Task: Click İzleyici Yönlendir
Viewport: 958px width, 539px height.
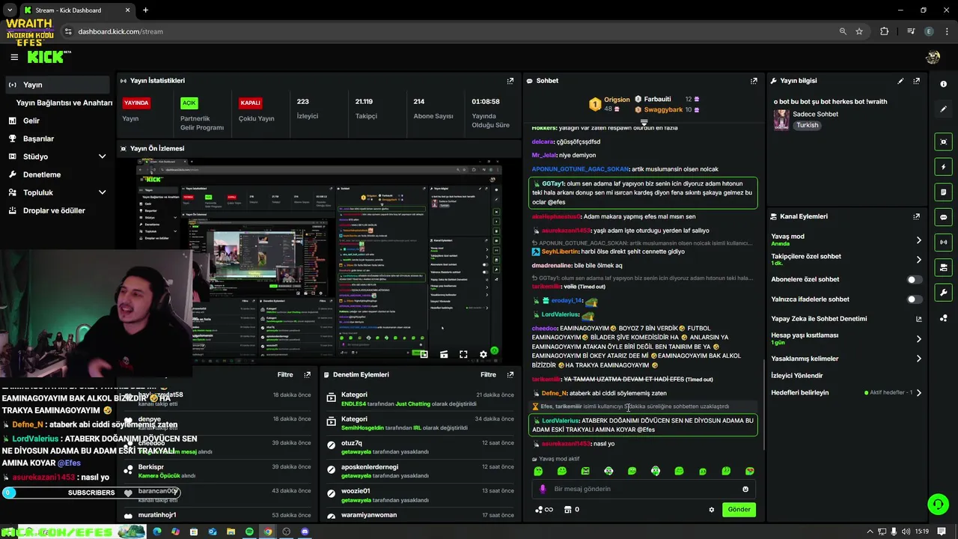Action: click(797, 376)
